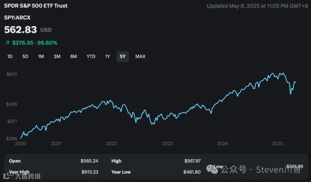Click the SPY:ARCX ticker symbol
The image size is (311, 182).
(x=17, y=18)
